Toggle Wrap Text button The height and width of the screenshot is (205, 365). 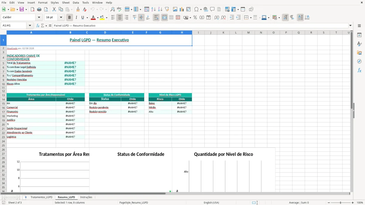pos(156,18)
